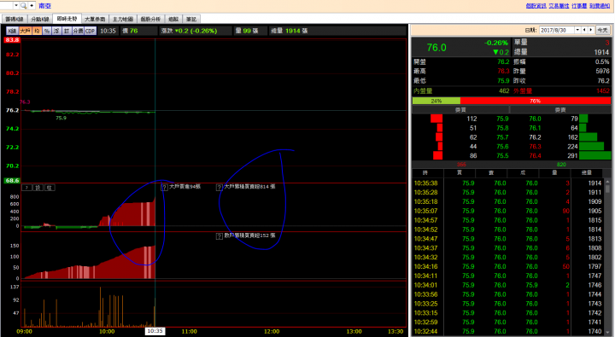Switch to the 個股分析 tab
The image size is (615, 337).
coord(150,19)
